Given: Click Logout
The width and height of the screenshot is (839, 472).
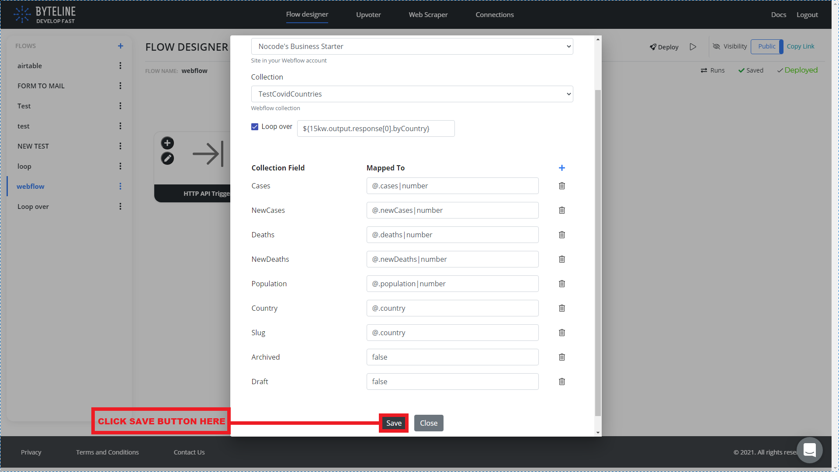Looking at the screenshot, I should coord(807,14).
